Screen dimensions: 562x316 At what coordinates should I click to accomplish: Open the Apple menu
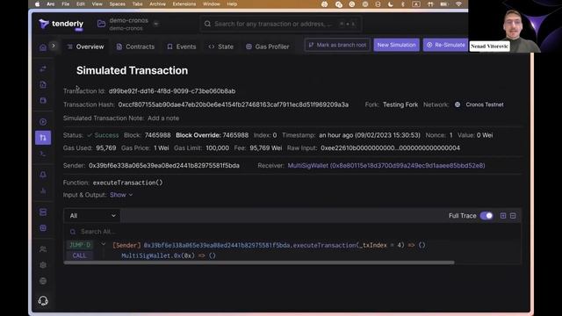point(38,4)
